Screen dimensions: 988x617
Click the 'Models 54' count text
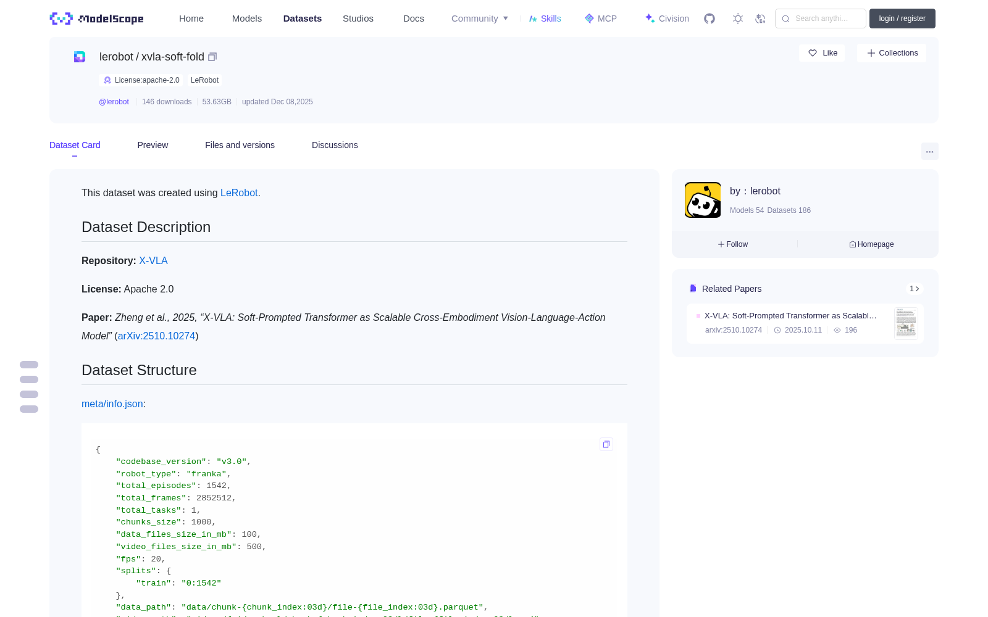coord(747,210)
